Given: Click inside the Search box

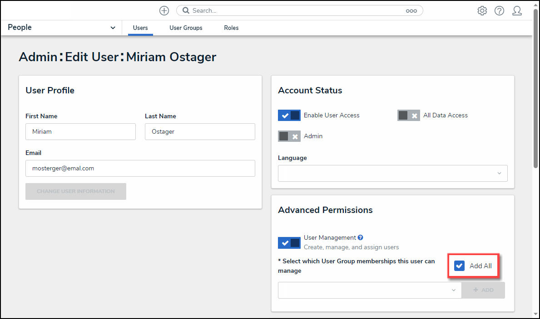Looking at the screenshot, I should 300,11.
